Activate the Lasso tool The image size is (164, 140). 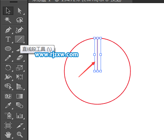pyautogui.click(x=20, y=20)
